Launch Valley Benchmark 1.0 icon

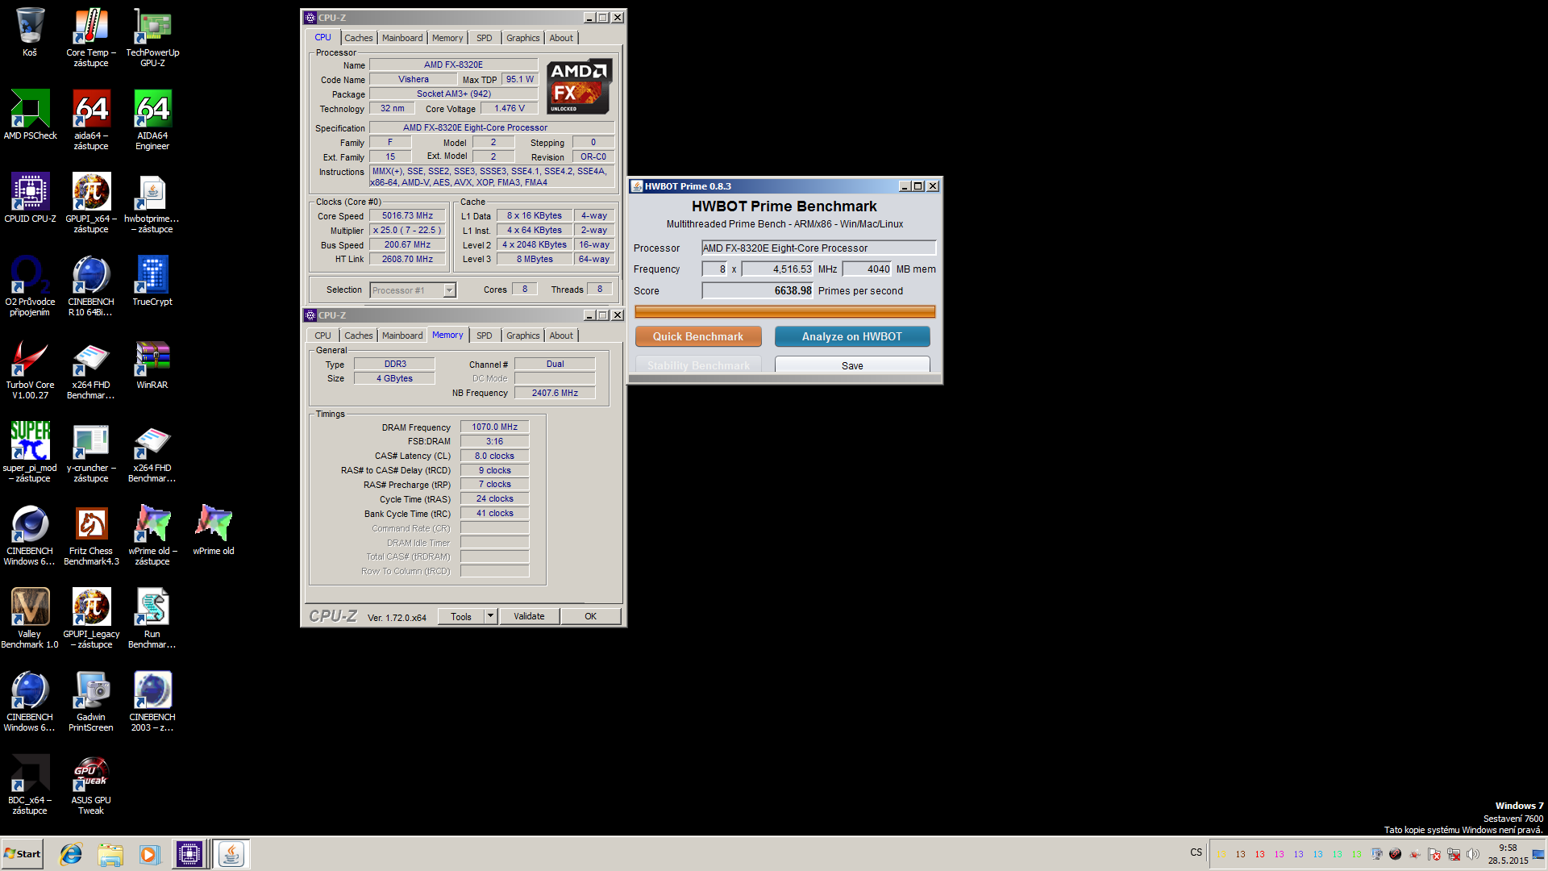[30, 619]
